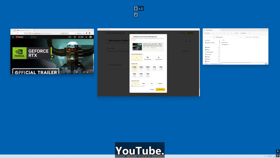This screenshot has height=158, width=280.
Task: Go back in File Explorer
Action: (204, 37)
